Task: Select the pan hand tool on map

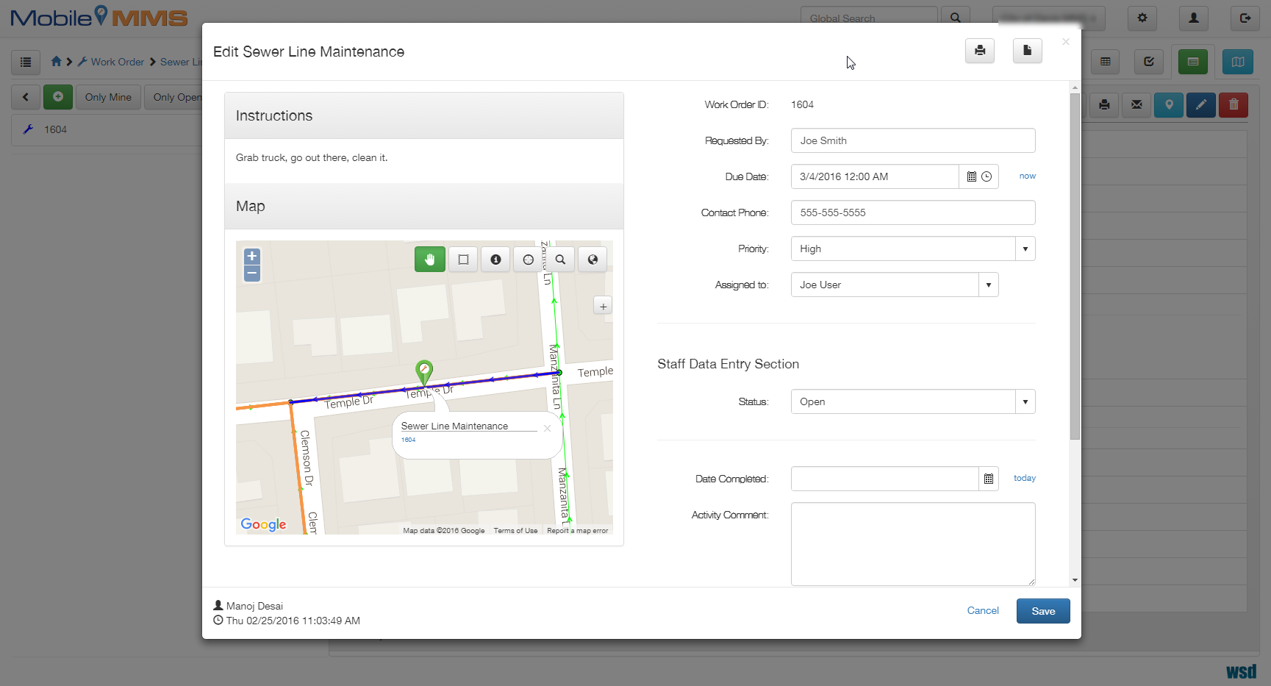Action: 430,260
